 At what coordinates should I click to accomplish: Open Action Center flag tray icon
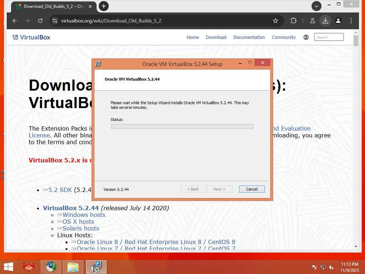(314, 267)
